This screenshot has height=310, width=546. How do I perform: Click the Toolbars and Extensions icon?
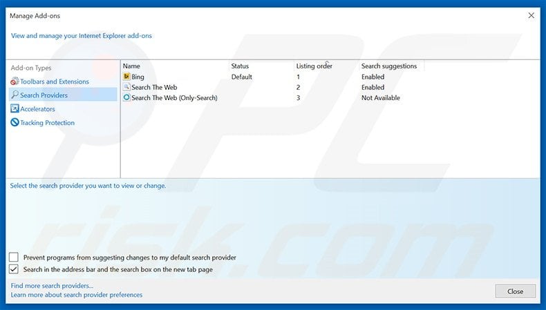[15, 81]
